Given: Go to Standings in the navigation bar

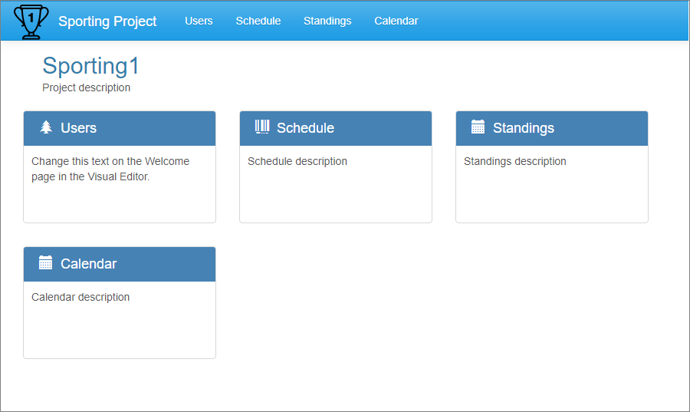Looking at the screenshot, I should pyautogui.click(x=327, y=21).
